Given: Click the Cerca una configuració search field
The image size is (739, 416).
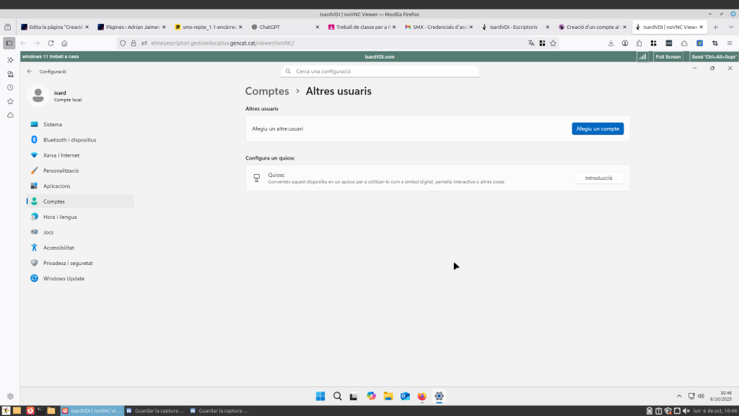Looking at the screenshot, I should click(380, 71).
